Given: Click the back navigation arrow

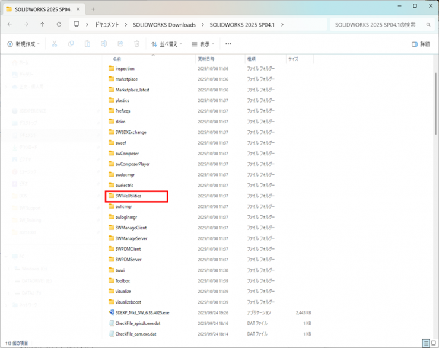Looking at the screenshot, I should tap(9, 24).
